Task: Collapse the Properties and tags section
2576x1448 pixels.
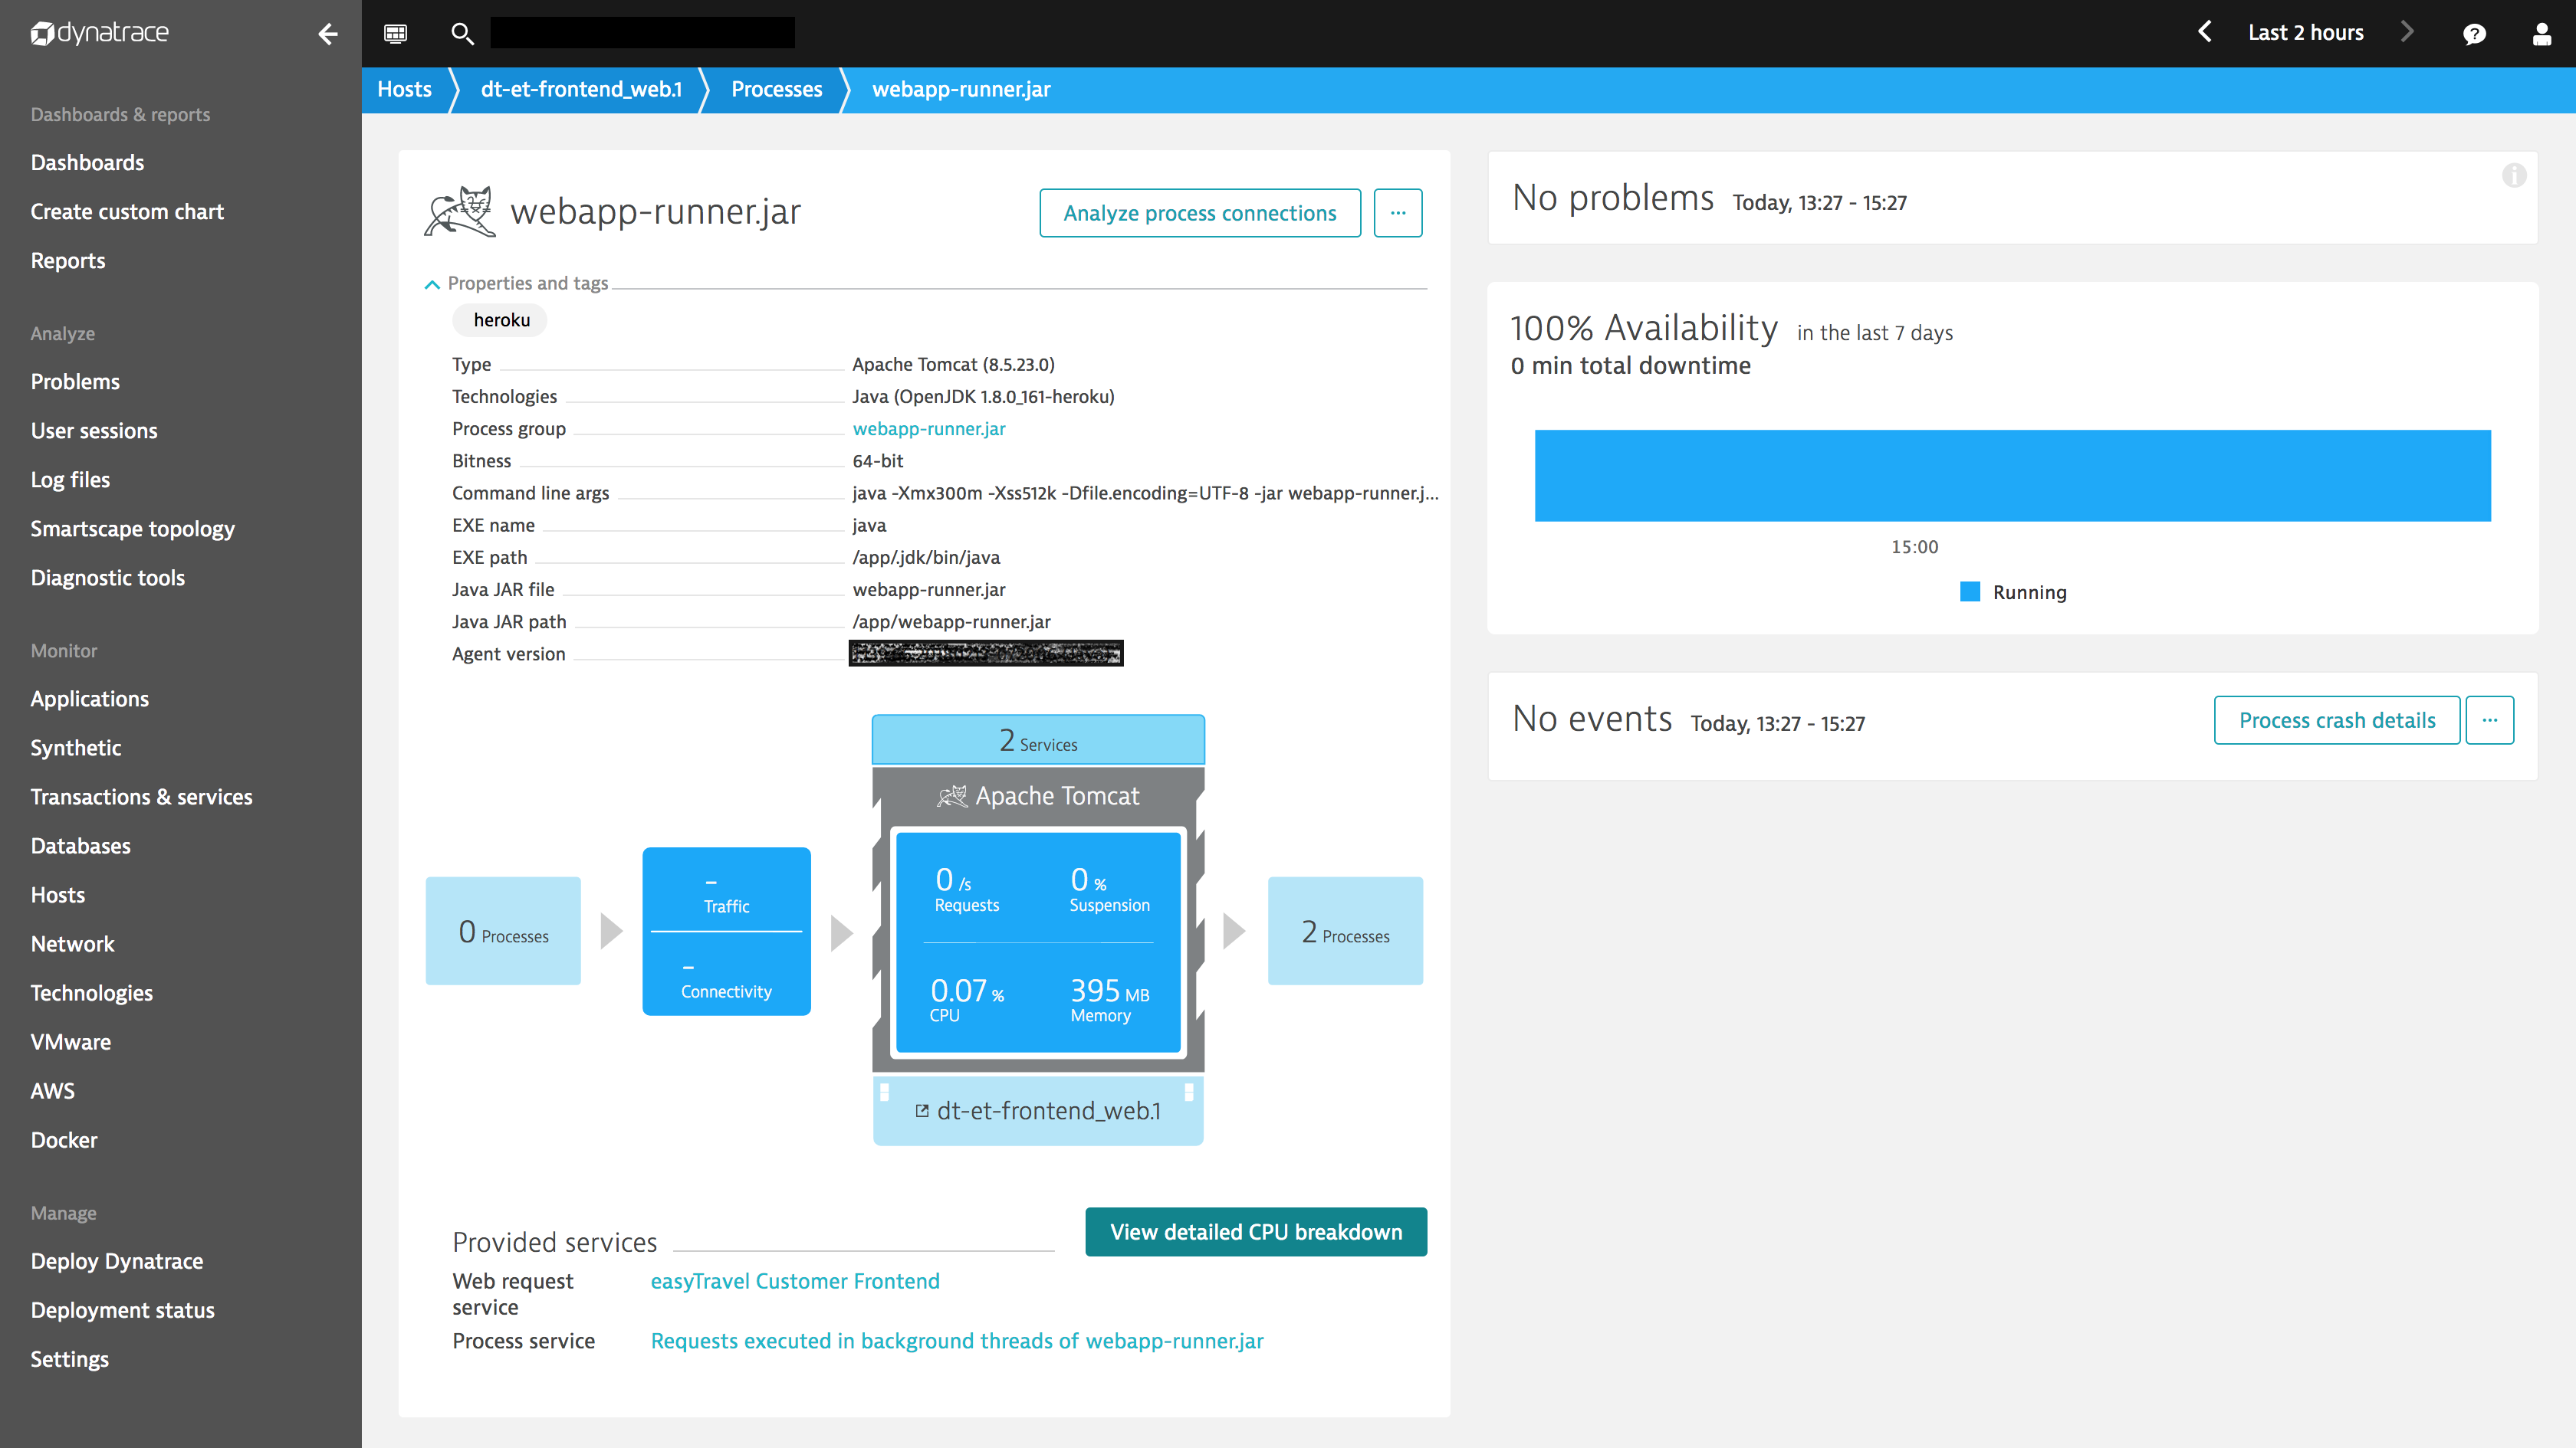Action: point(432,283)
